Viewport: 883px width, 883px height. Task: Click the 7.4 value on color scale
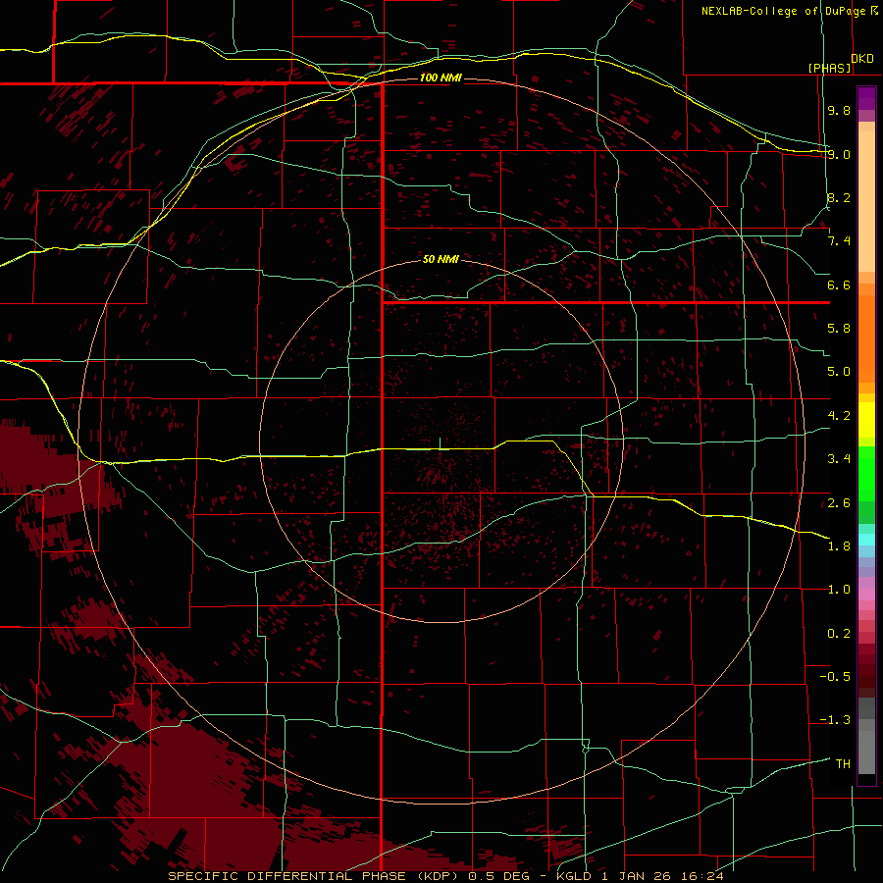click(x=839, y=241)
